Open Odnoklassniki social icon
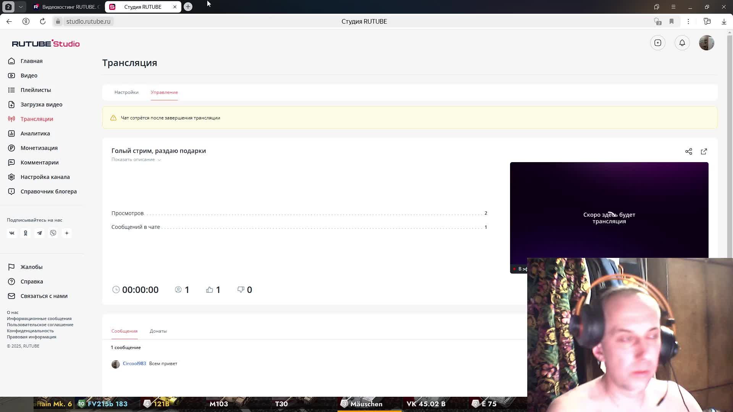733x412 pixels. [x=26, y=233]
